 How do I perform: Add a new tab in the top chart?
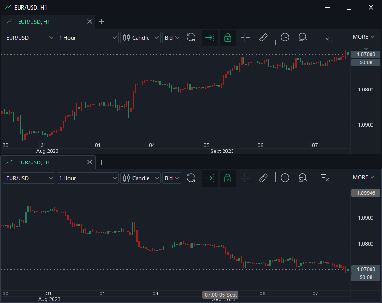102,21
